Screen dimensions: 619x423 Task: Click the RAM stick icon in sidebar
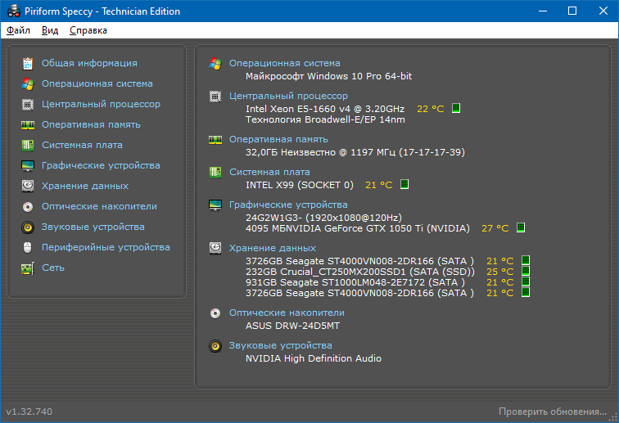coord(28,124)
